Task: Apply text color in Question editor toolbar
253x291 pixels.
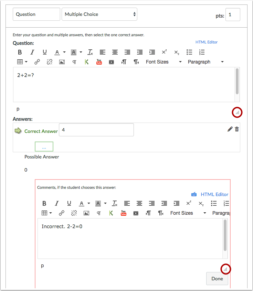Action: click(57, 52)
